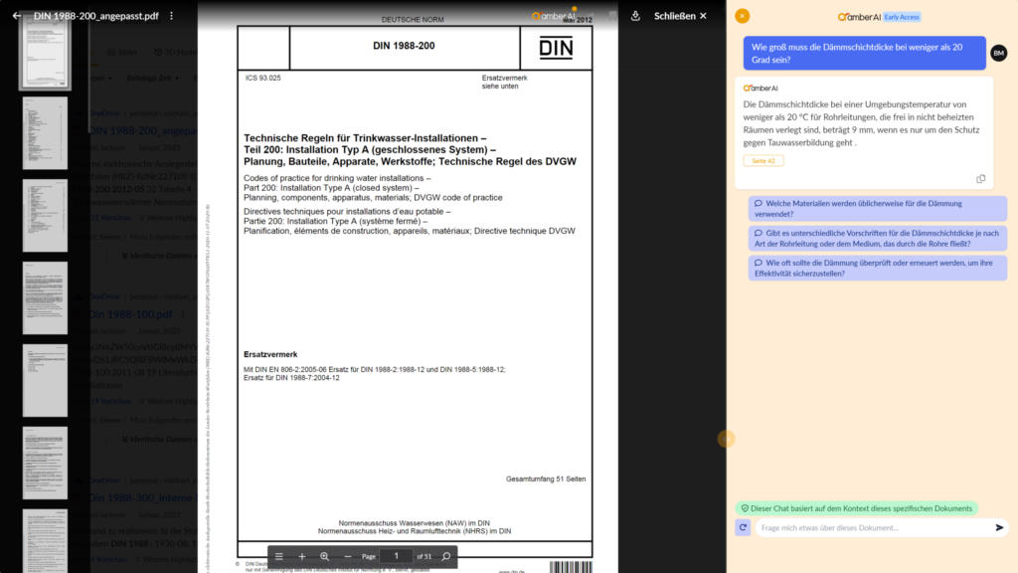Download the PDF using the download icon
This screenshot has width=1018, height=573.
coord(635,16)
